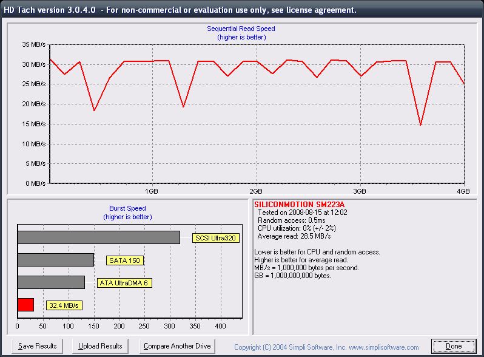Click the SATA 150 yellow label

124,260
